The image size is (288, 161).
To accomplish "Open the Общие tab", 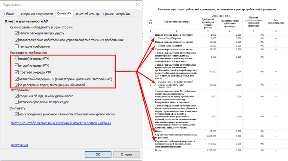I will (9, 14).
